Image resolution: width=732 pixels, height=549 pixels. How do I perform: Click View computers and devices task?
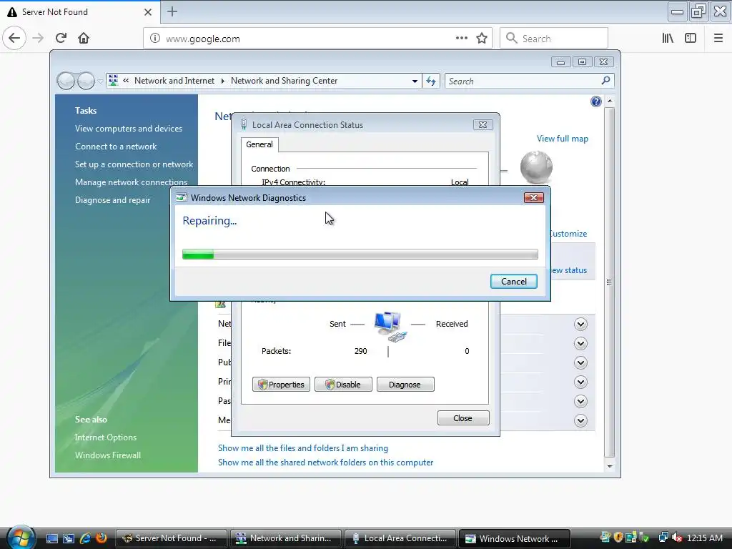point(129,129)
